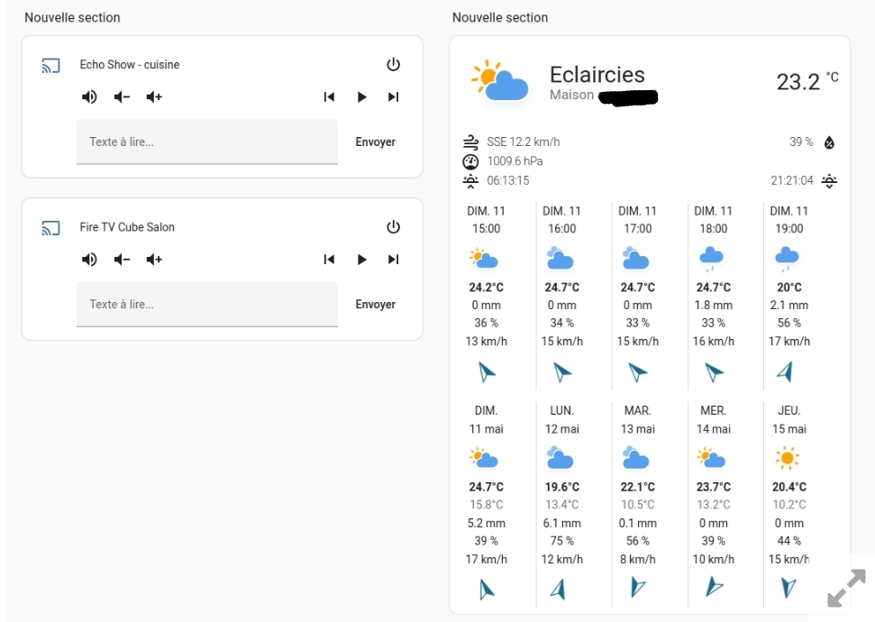
Task: Click the 6.1 mm precipitation for LUN. 12 mai
Action: pyautogui.click(x=562, y=523)
